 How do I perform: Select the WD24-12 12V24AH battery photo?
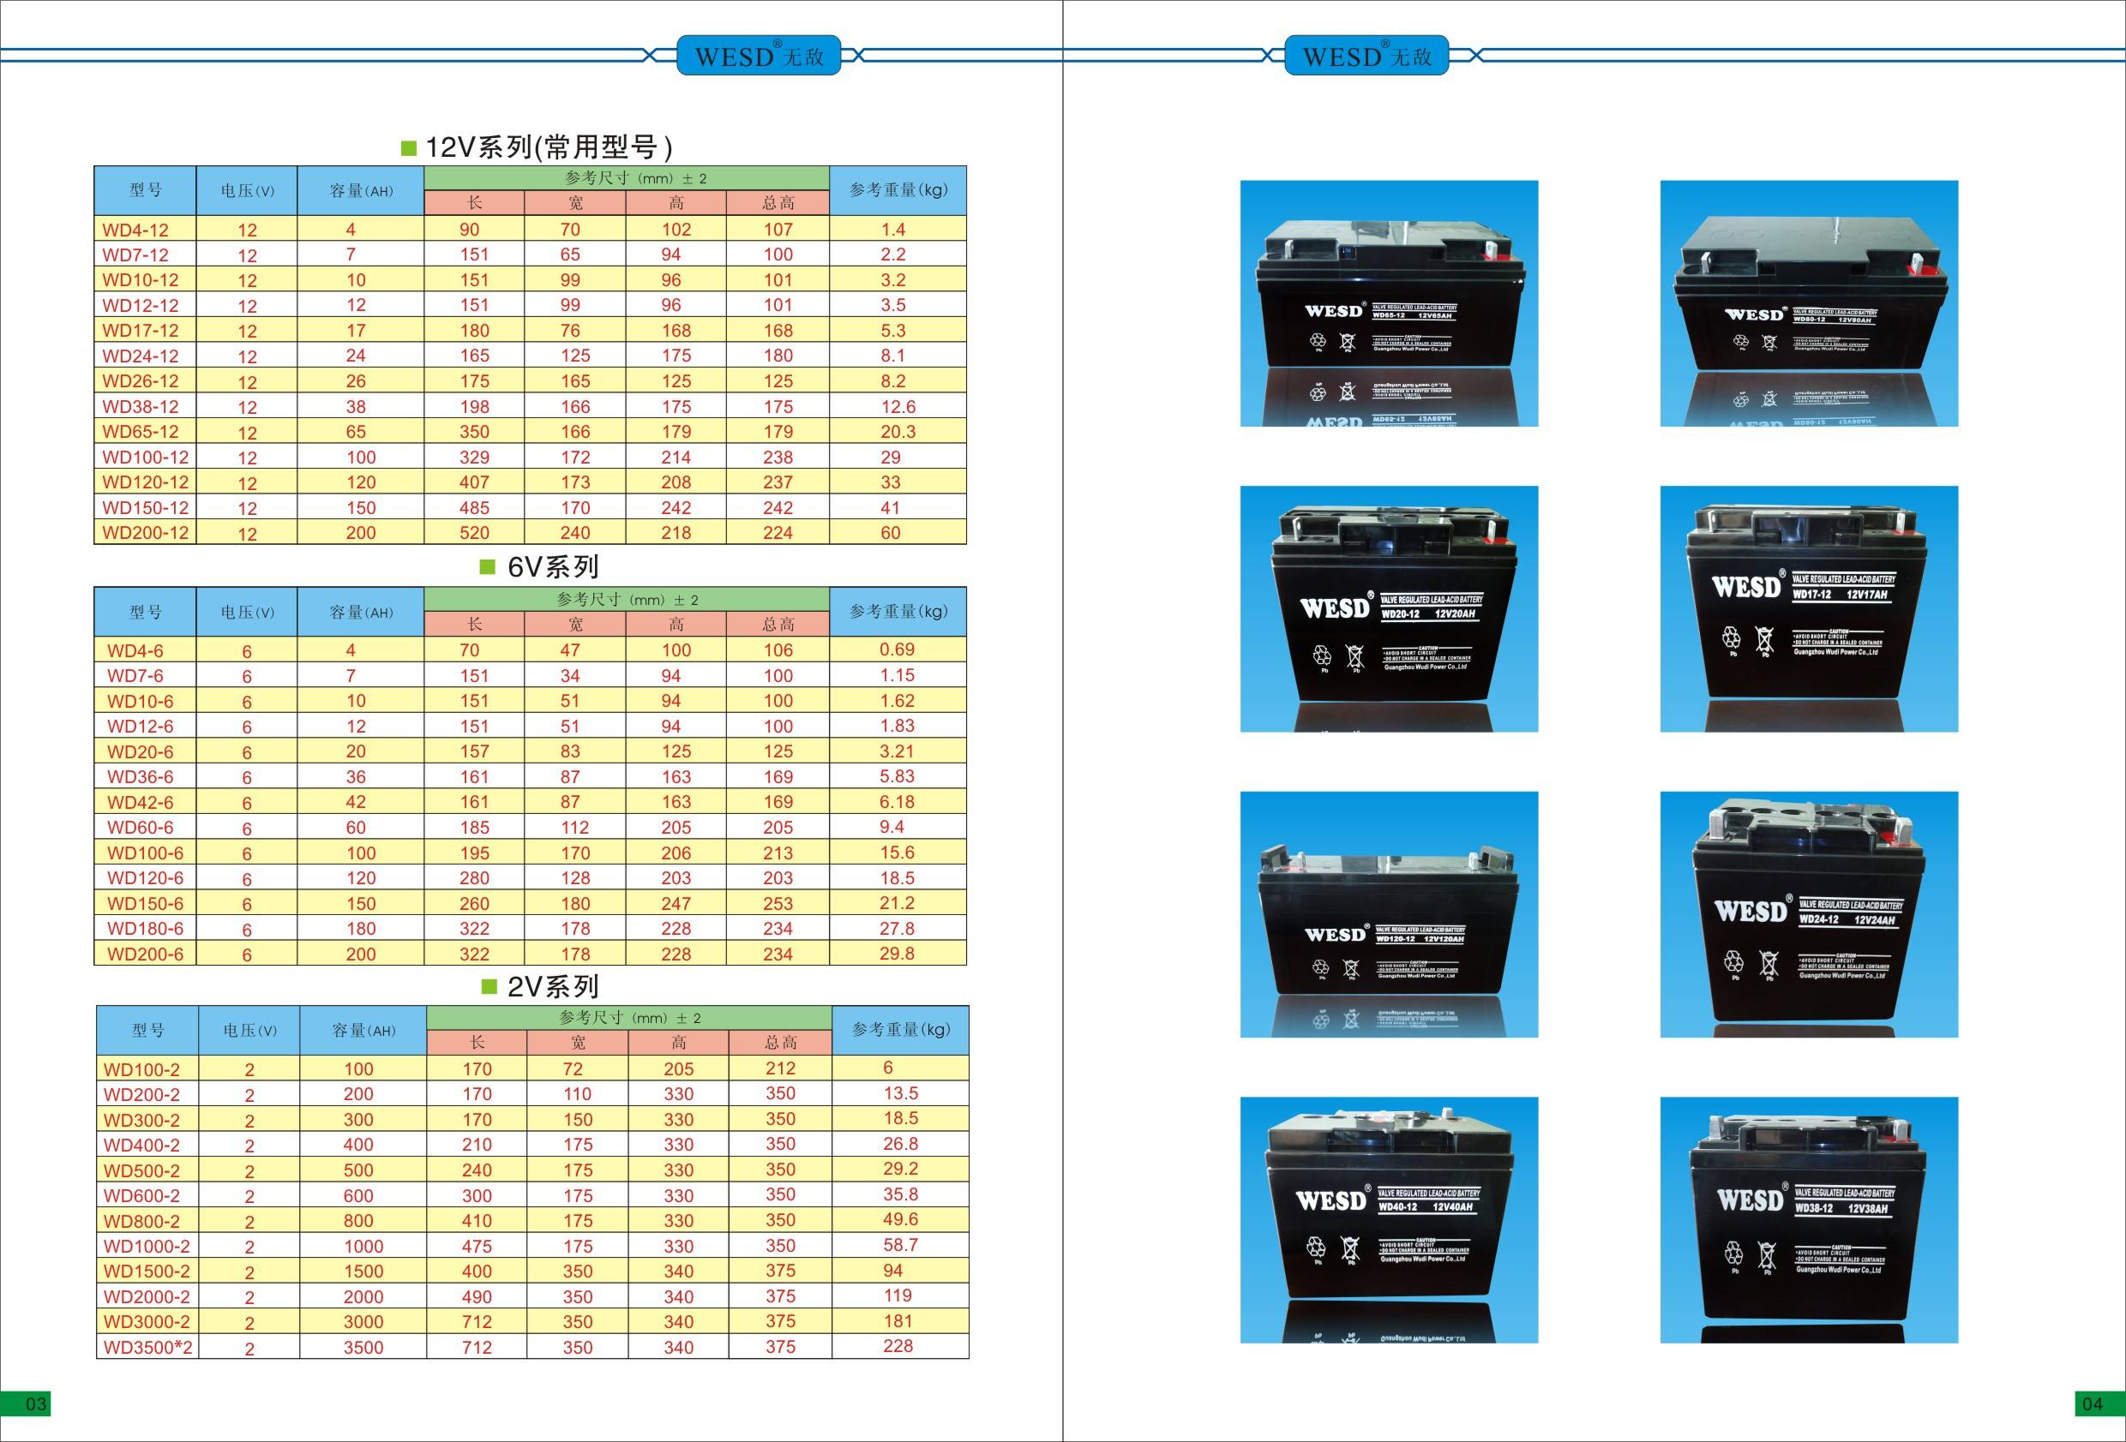1809,914
